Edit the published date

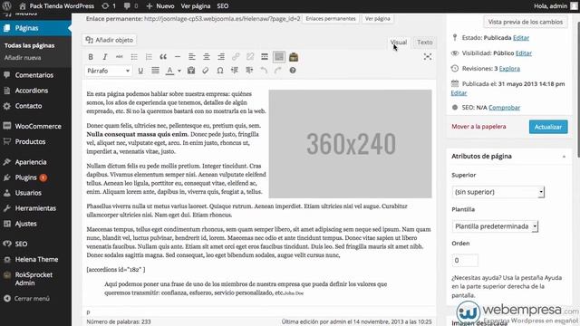[x=459, y=93]
